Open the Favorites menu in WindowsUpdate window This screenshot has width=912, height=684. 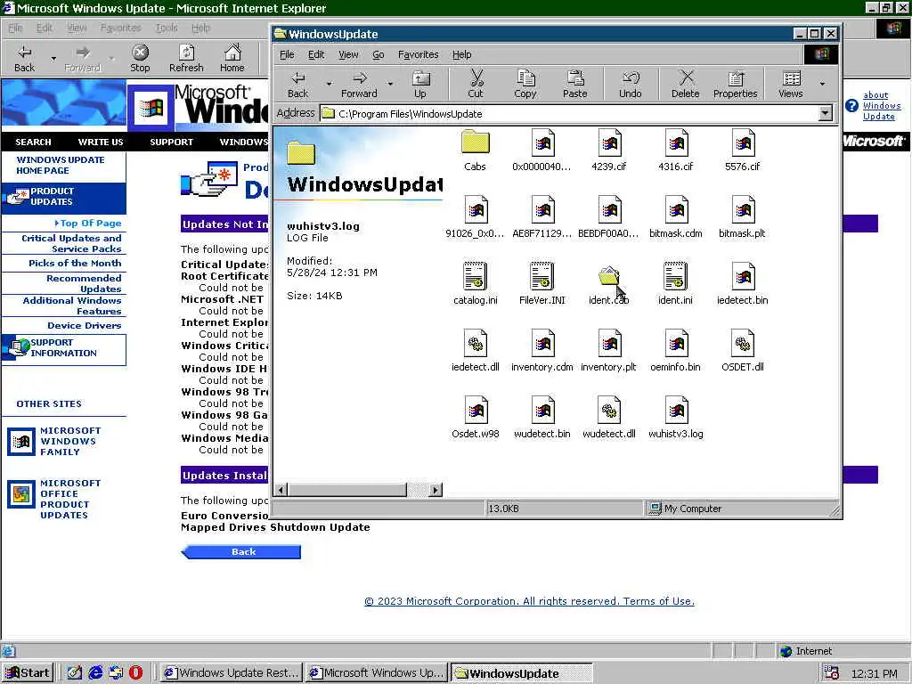(419, 54)
